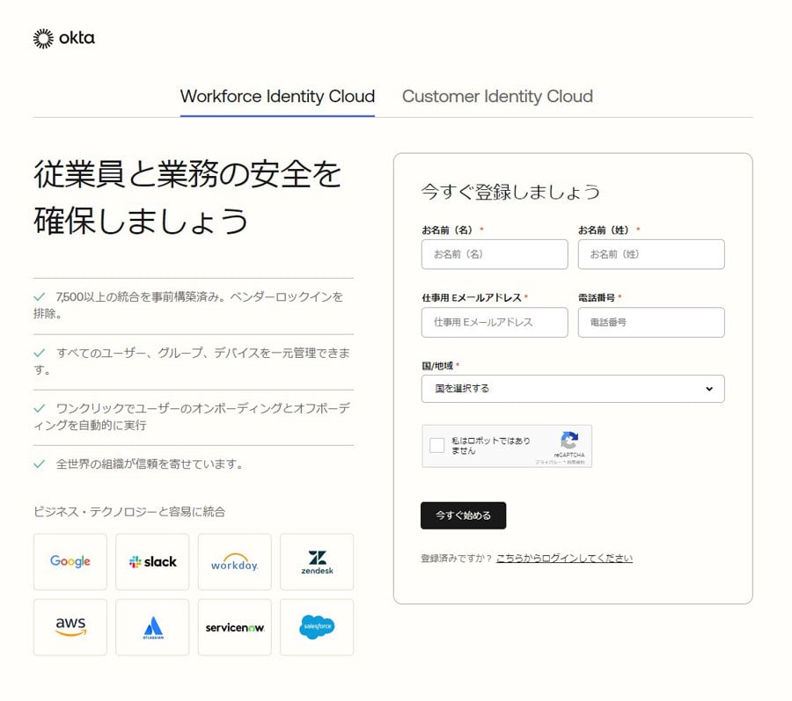This screenshot has width=792, height=701.
Task: Open the AWS integration tile
Action: pyautogui.click(x=70, y=627)
